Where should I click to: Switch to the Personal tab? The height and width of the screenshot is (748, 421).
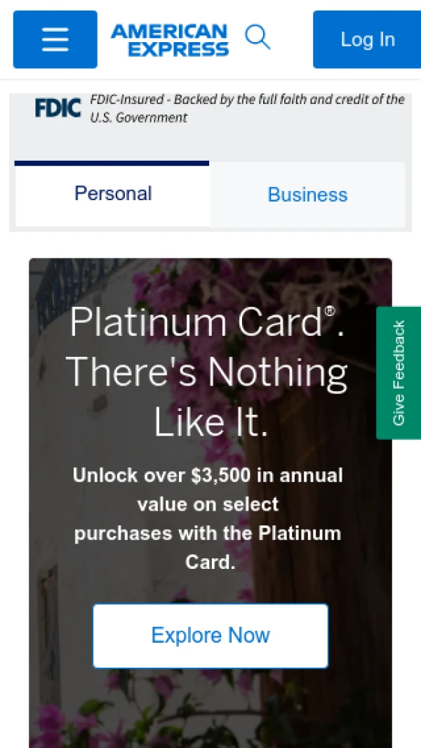pyautogui.click(x=112, y=194)
